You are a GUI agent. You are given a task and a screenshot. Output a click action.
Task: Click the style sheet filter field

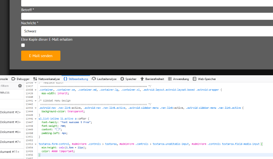(x=8, y=86)
